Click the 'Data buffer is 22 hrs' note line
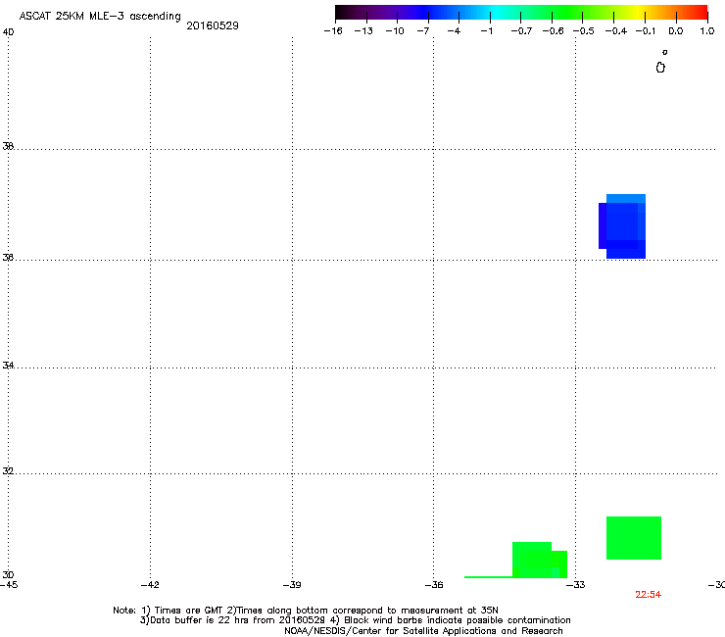Screen dimensions: 725x637 pyautogui.click(x=355, y=620)
